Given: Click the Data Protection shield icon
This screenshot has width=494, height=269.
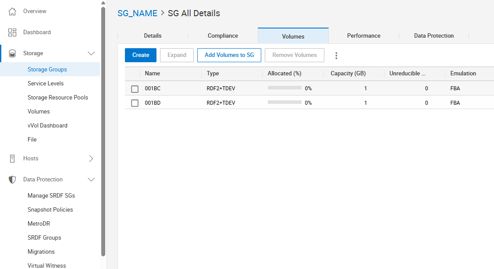Looking at the screenshot, I should [x=12, y=180].
